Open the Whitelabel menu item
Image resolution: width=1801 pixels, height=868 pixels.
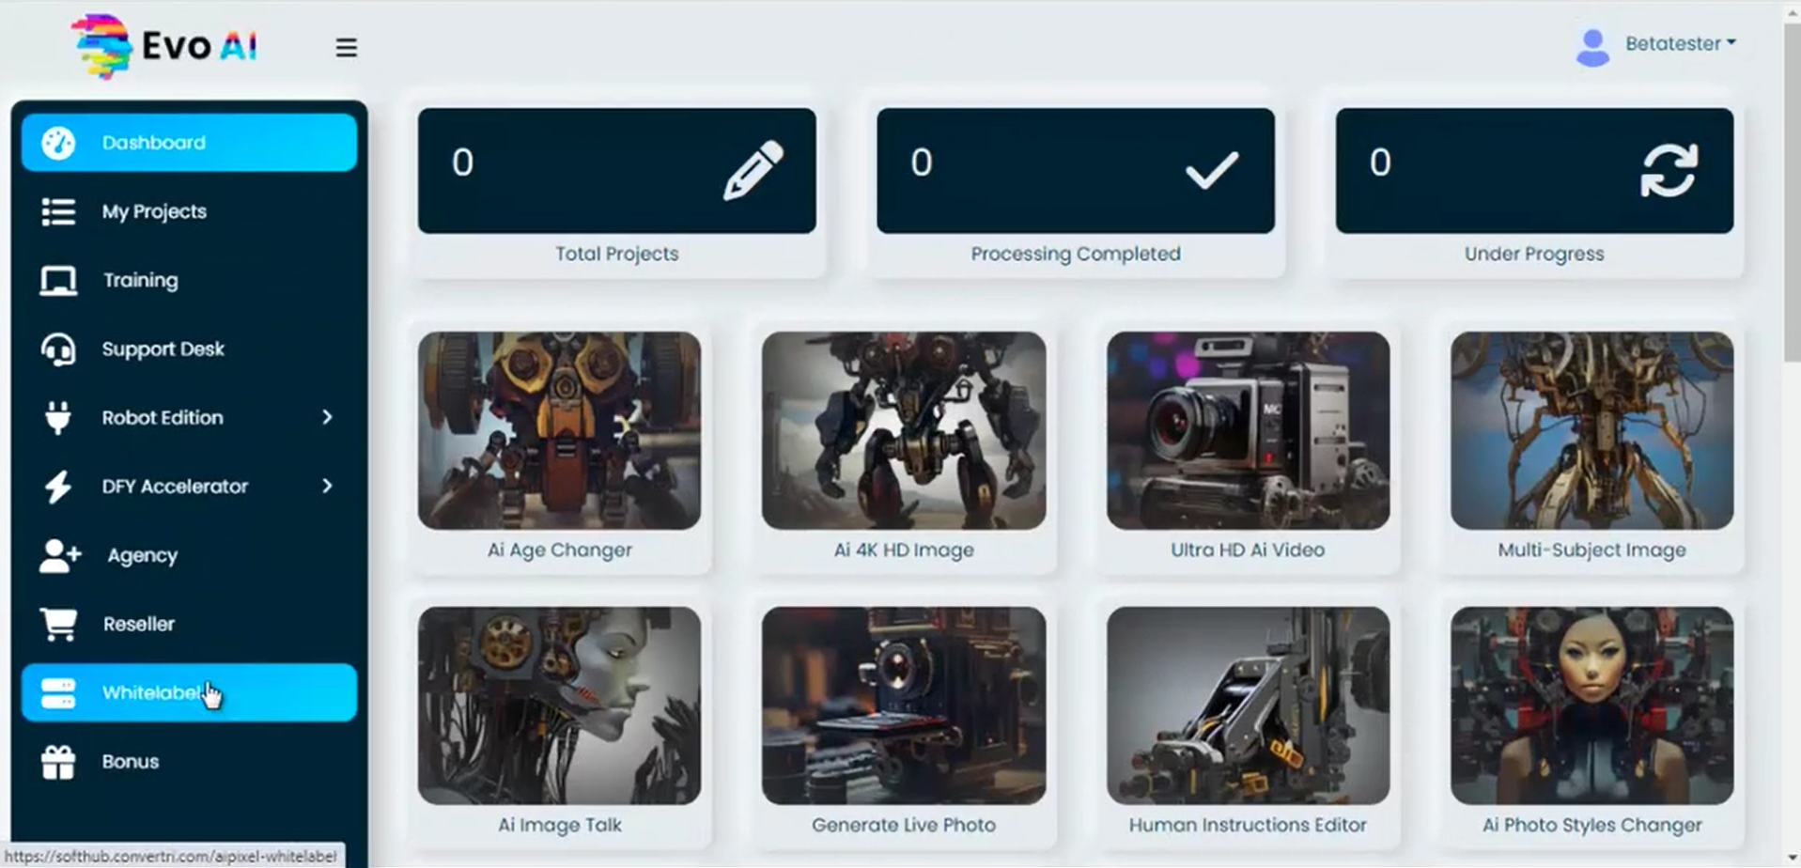pyautogui.click(x=189, y=692)
